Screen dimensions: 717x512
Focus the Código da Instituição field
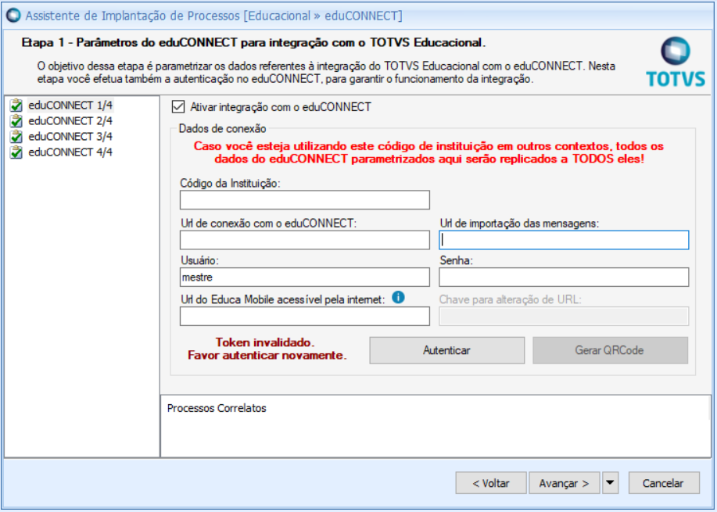click(305, 200)
